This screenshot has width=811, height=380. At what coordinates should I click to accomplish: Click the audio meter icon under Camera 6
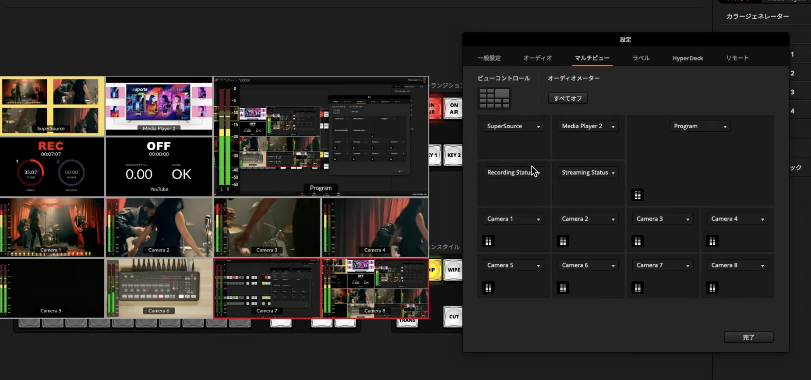pyautogui.click(x=563, y=288)
